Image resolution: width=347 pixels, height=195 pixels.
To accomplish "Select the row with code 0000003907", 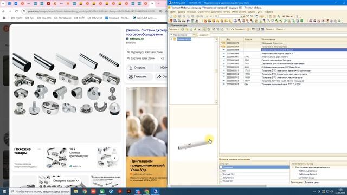I will coord(283,57).
